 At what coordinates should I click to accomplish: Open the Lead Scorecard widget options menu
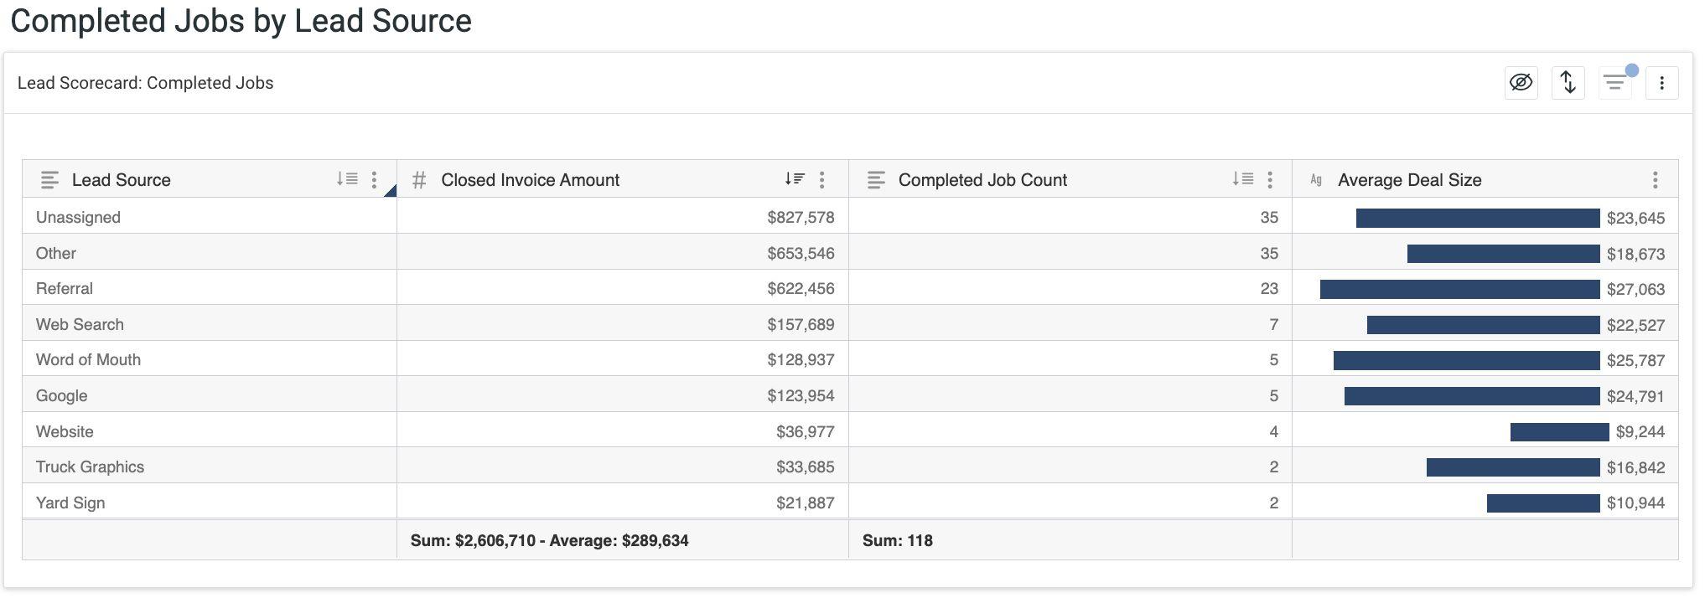tap(1661, 83)
